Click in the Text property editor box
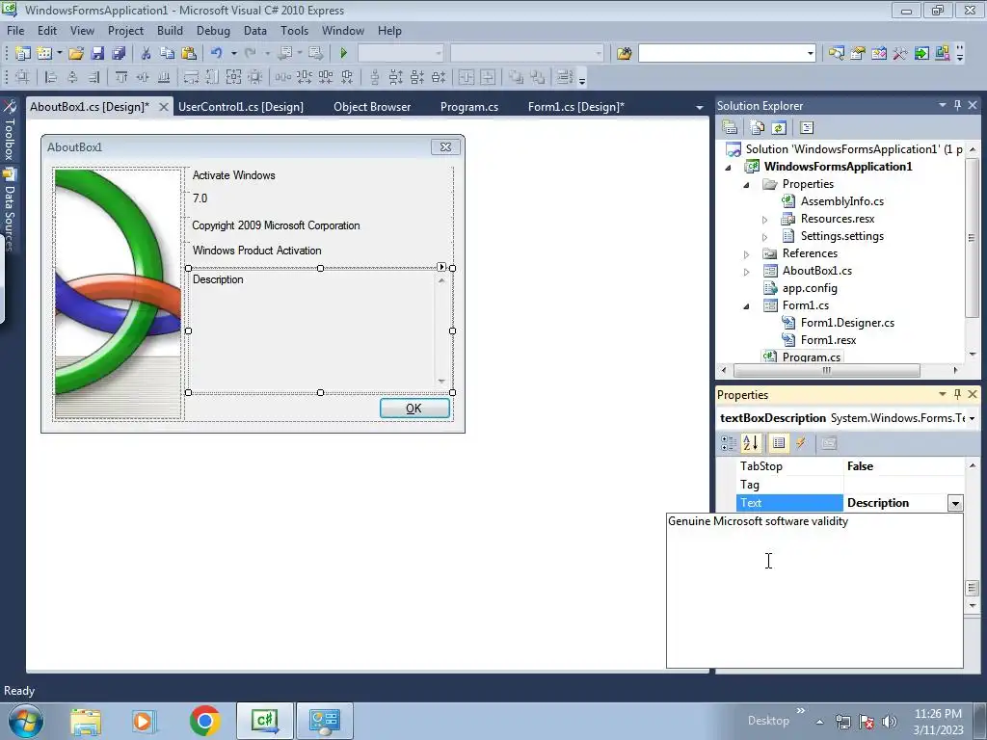This screenshot has width=987, height=740. tap(814, 591)
